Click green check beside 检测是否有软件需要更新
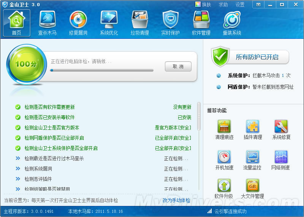 click(x=18, y=107)
